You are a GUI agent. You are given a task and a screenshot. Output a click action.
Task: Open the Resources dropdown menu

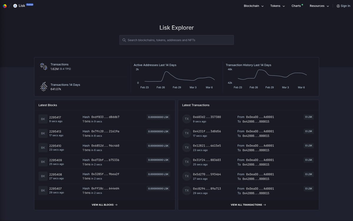pyautogui.click(x=319, y=6)
